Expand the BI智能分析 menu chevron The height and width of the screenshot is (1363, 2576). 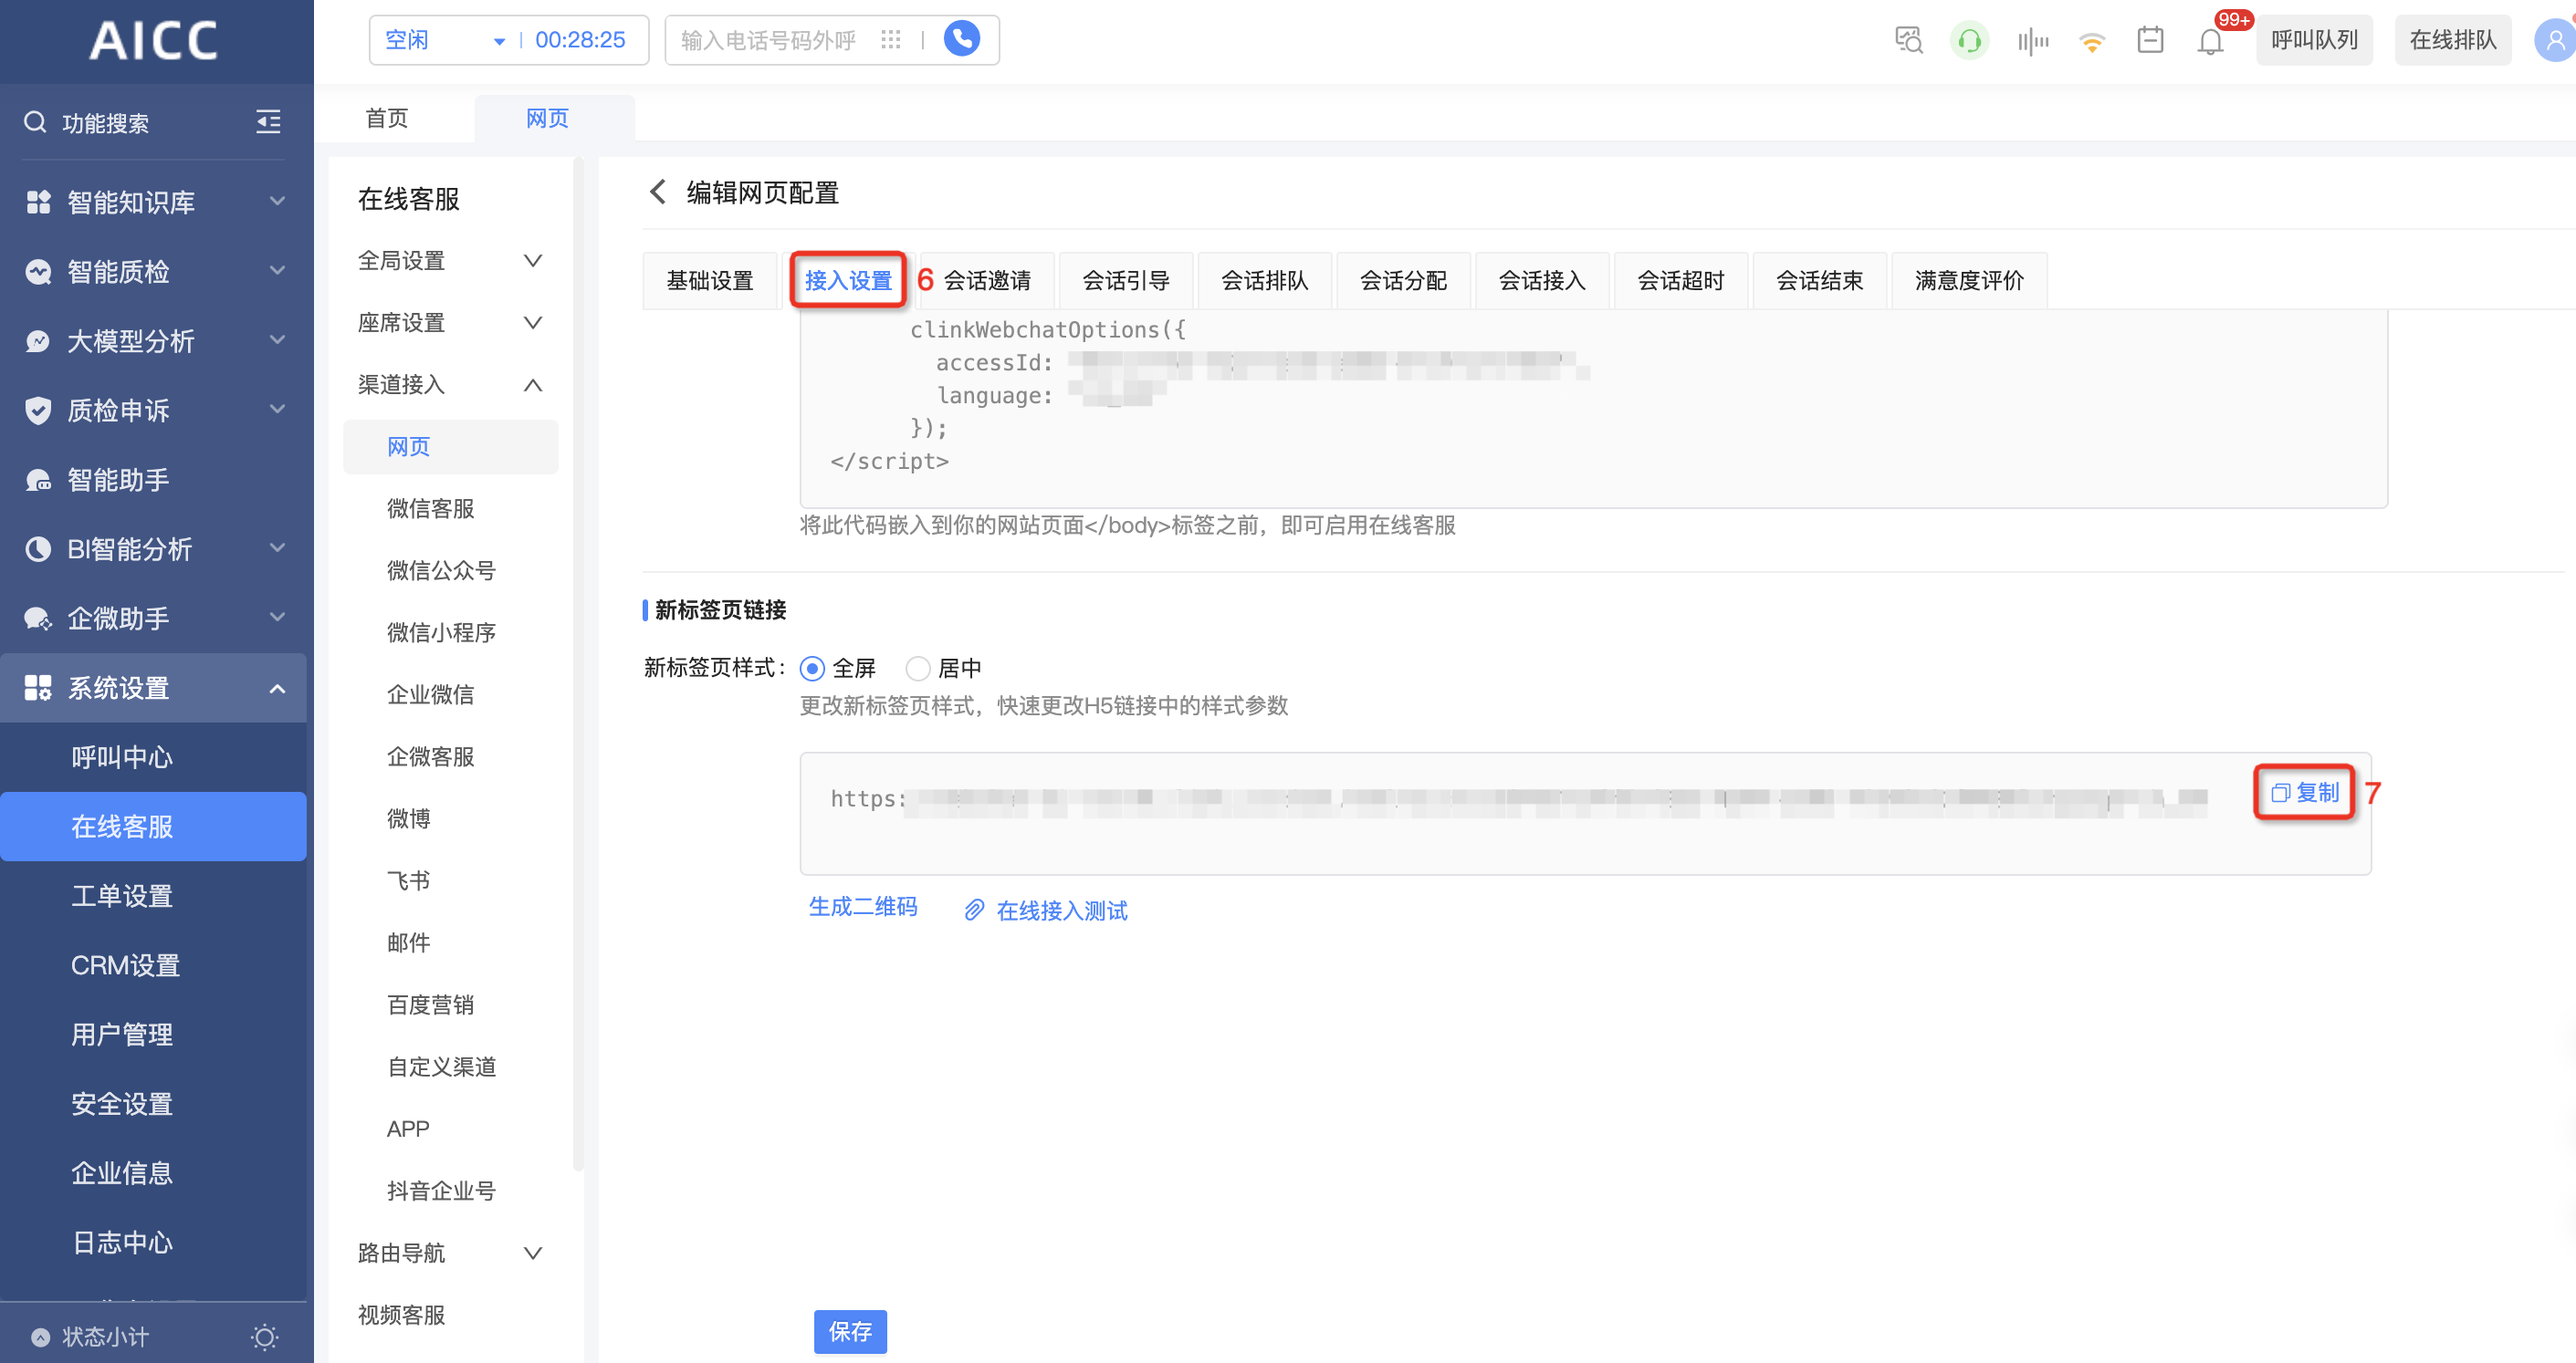click(278, 547)
